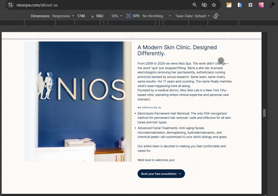This screenshot has width=278, height=196.
Task: Click the viewport height field showing 1082
Action: (100, 16)
